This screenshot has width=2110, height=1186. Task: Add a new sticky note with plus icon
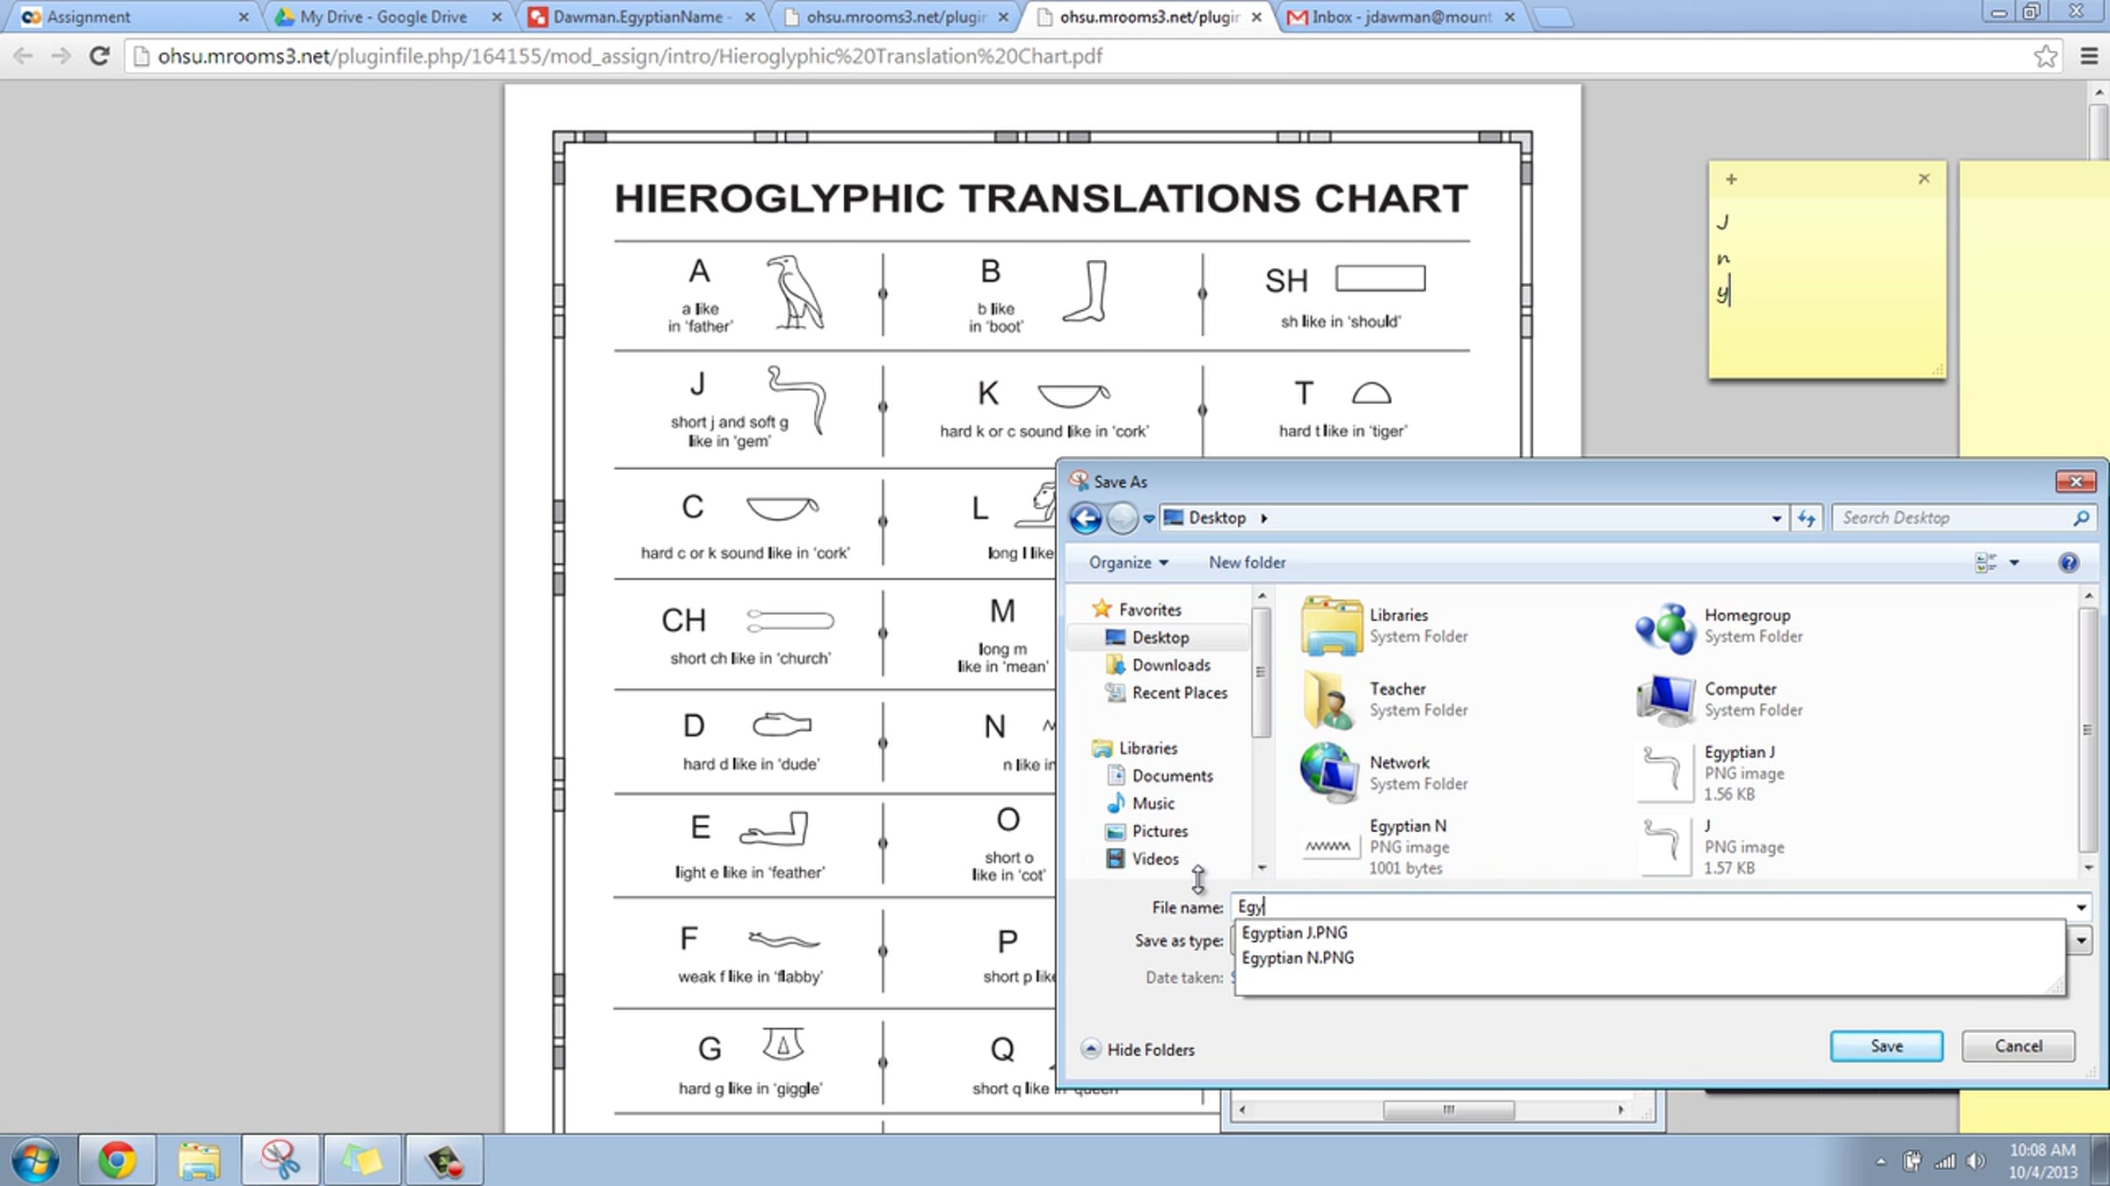1730,179
